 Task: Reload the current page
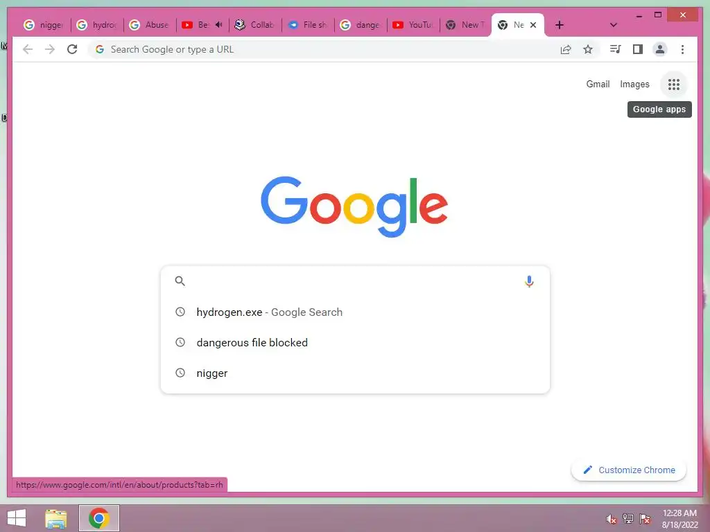[x=72, y=49]
